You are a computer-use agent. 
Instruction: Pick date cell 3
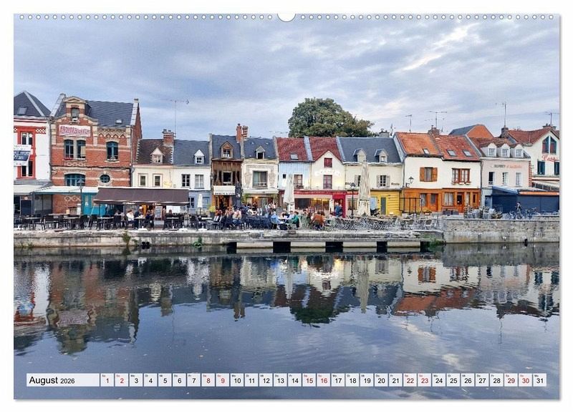tap(136, 380)
